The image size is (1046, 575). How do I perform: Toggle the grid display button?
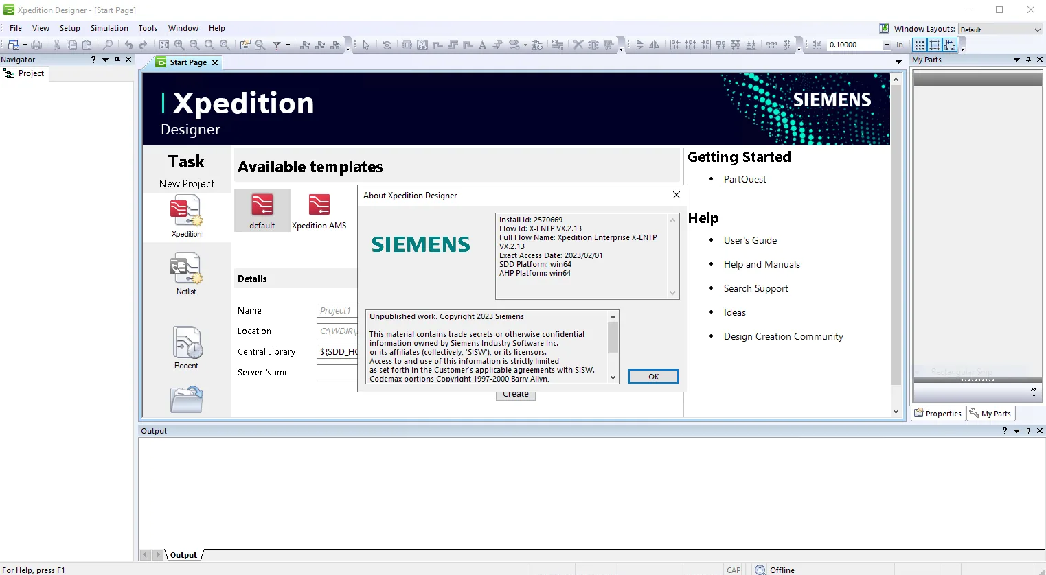click(x=920, y=45)
